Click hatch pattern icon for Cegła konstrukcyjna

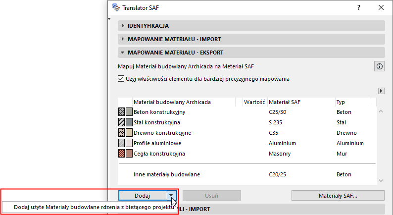coord(122,154)
